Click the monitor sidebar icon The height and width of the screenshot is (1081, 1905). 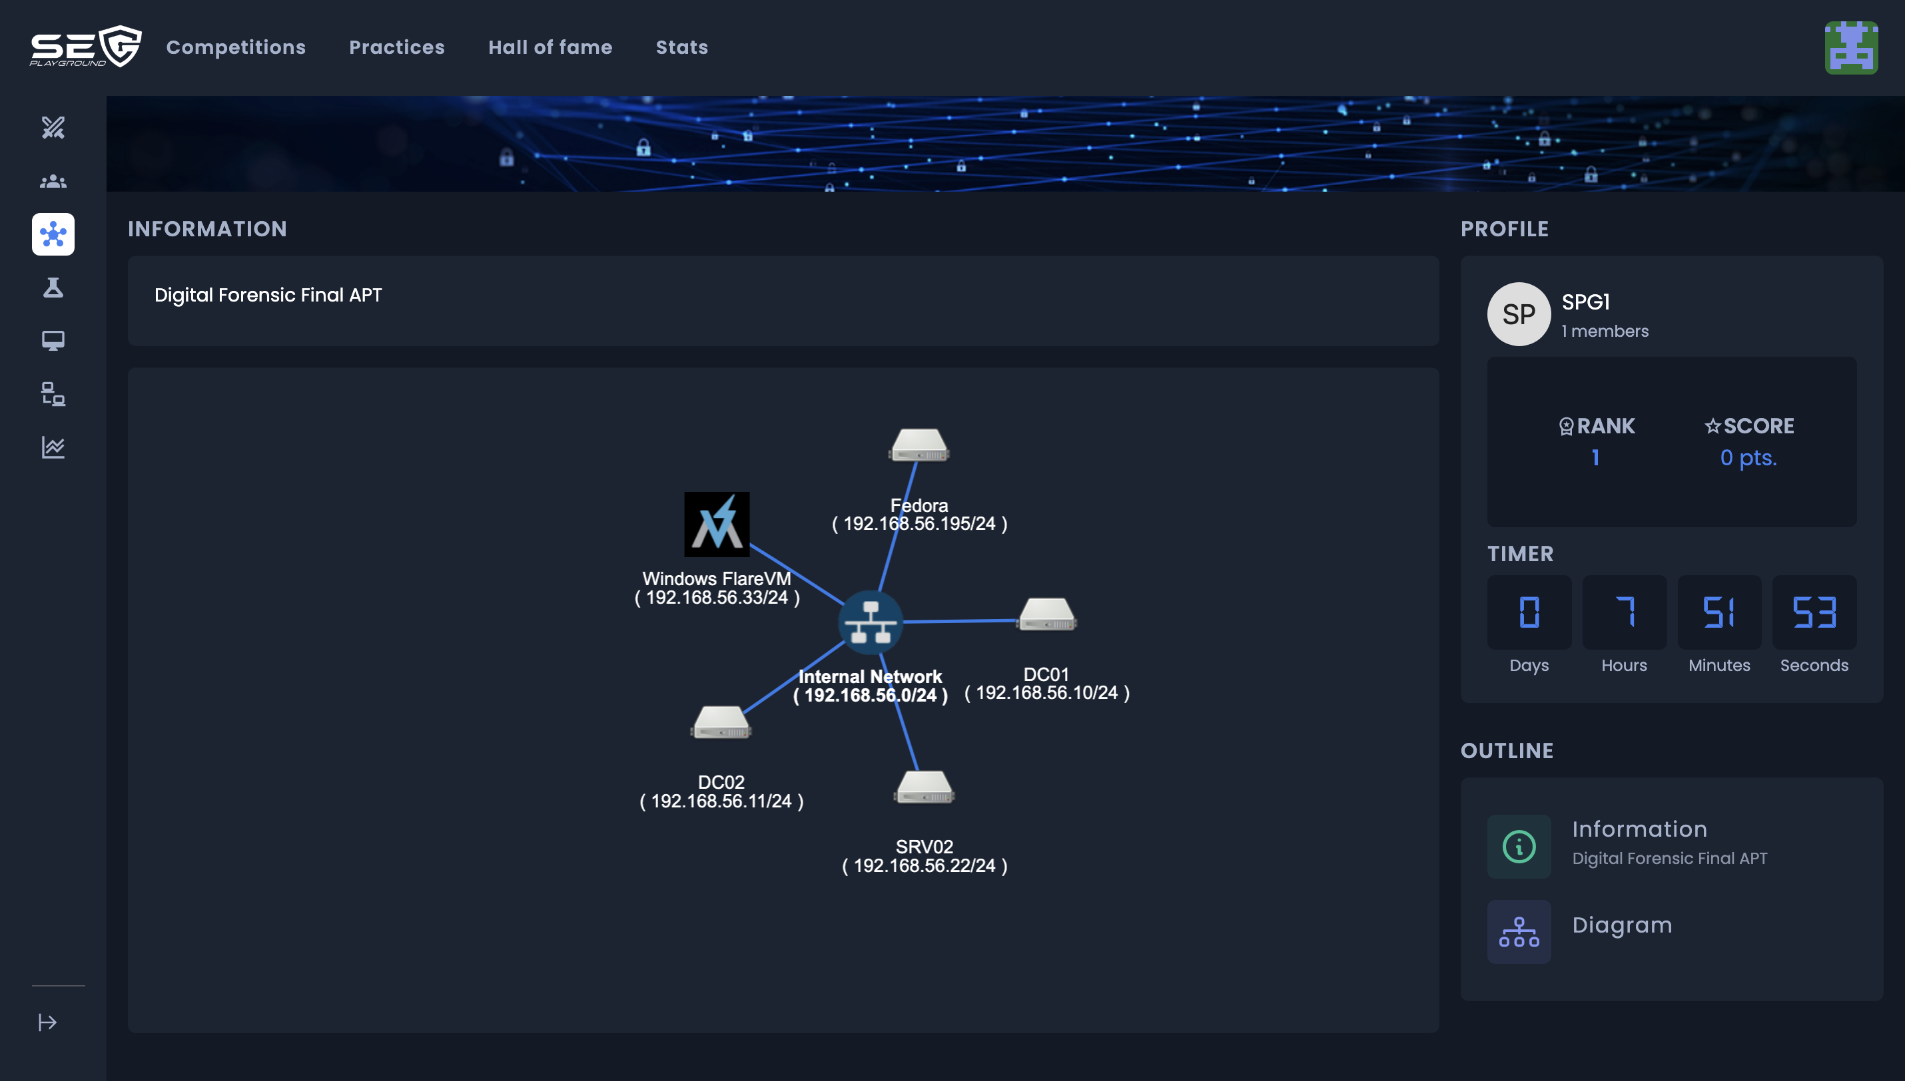[53, 341]
